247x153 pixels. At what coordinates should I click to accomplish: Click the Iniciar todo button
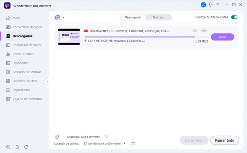click(194, 140)
